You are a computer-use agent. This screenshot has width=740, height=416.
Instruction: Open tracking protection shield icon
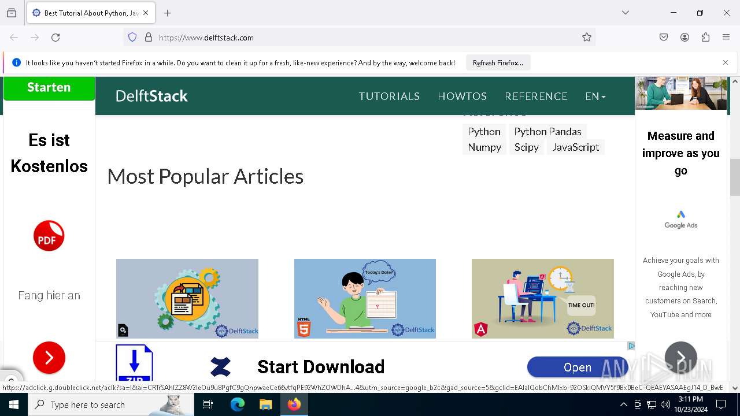pos(132,38)
